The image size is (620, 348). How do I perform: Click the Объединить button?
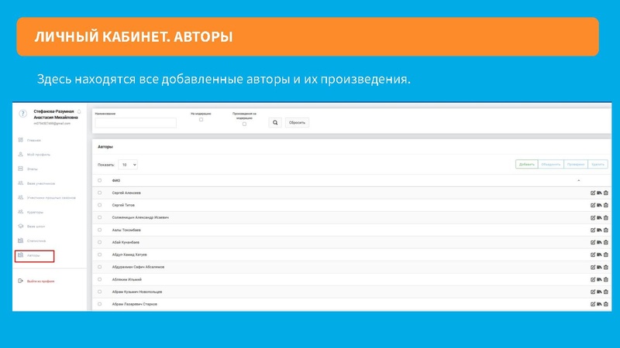click(551, 165)
